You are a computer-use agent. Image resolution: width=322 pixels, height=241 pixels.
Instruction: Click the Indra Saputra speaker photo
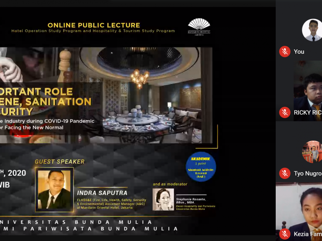54,190
